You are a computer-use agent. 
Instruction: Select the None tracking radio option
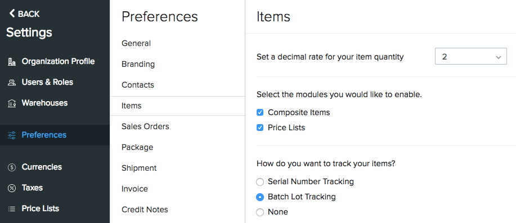(x=260, y=212)
